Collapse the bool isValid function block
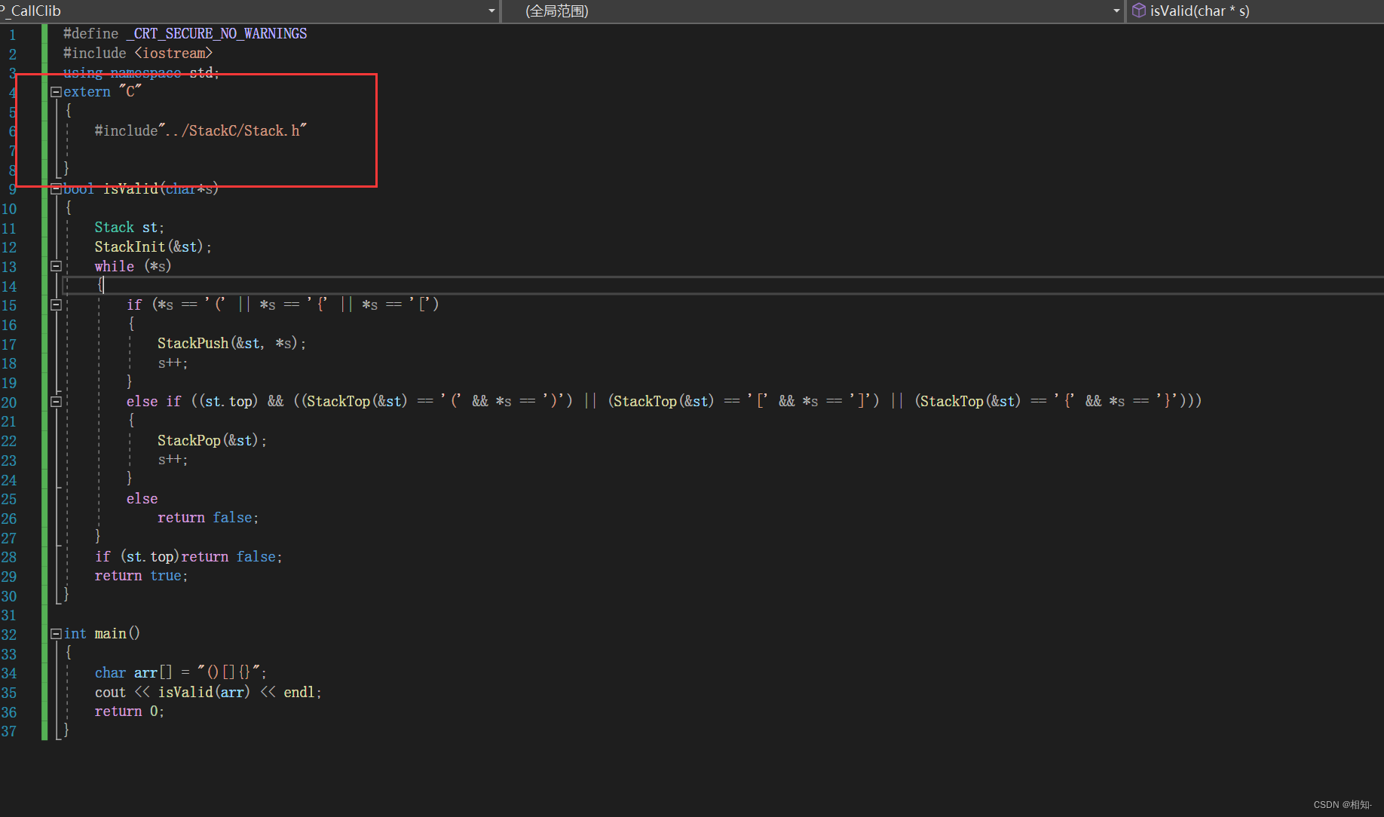Screen dimensions: 1384x817 pyautogui.click(x=56, y=189)
